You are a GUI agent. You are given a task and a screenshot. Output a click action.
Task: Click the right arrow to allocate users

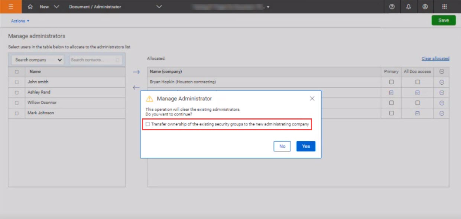(136, 72)
